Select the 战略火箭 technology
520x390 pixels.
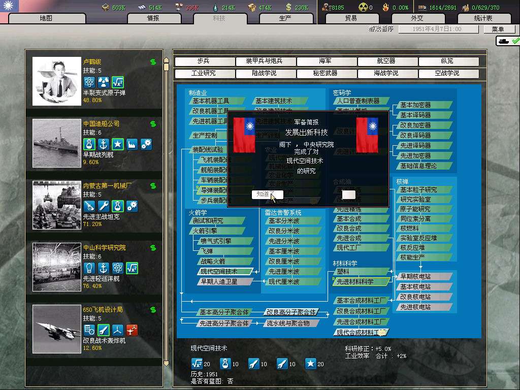coord(225,262)
